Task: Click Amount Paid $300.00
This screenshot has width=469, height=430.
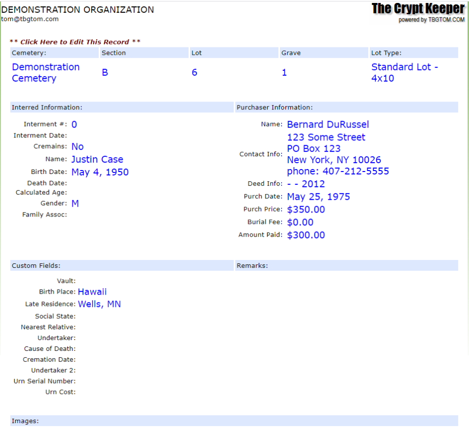Action: [x=306, y=235]
